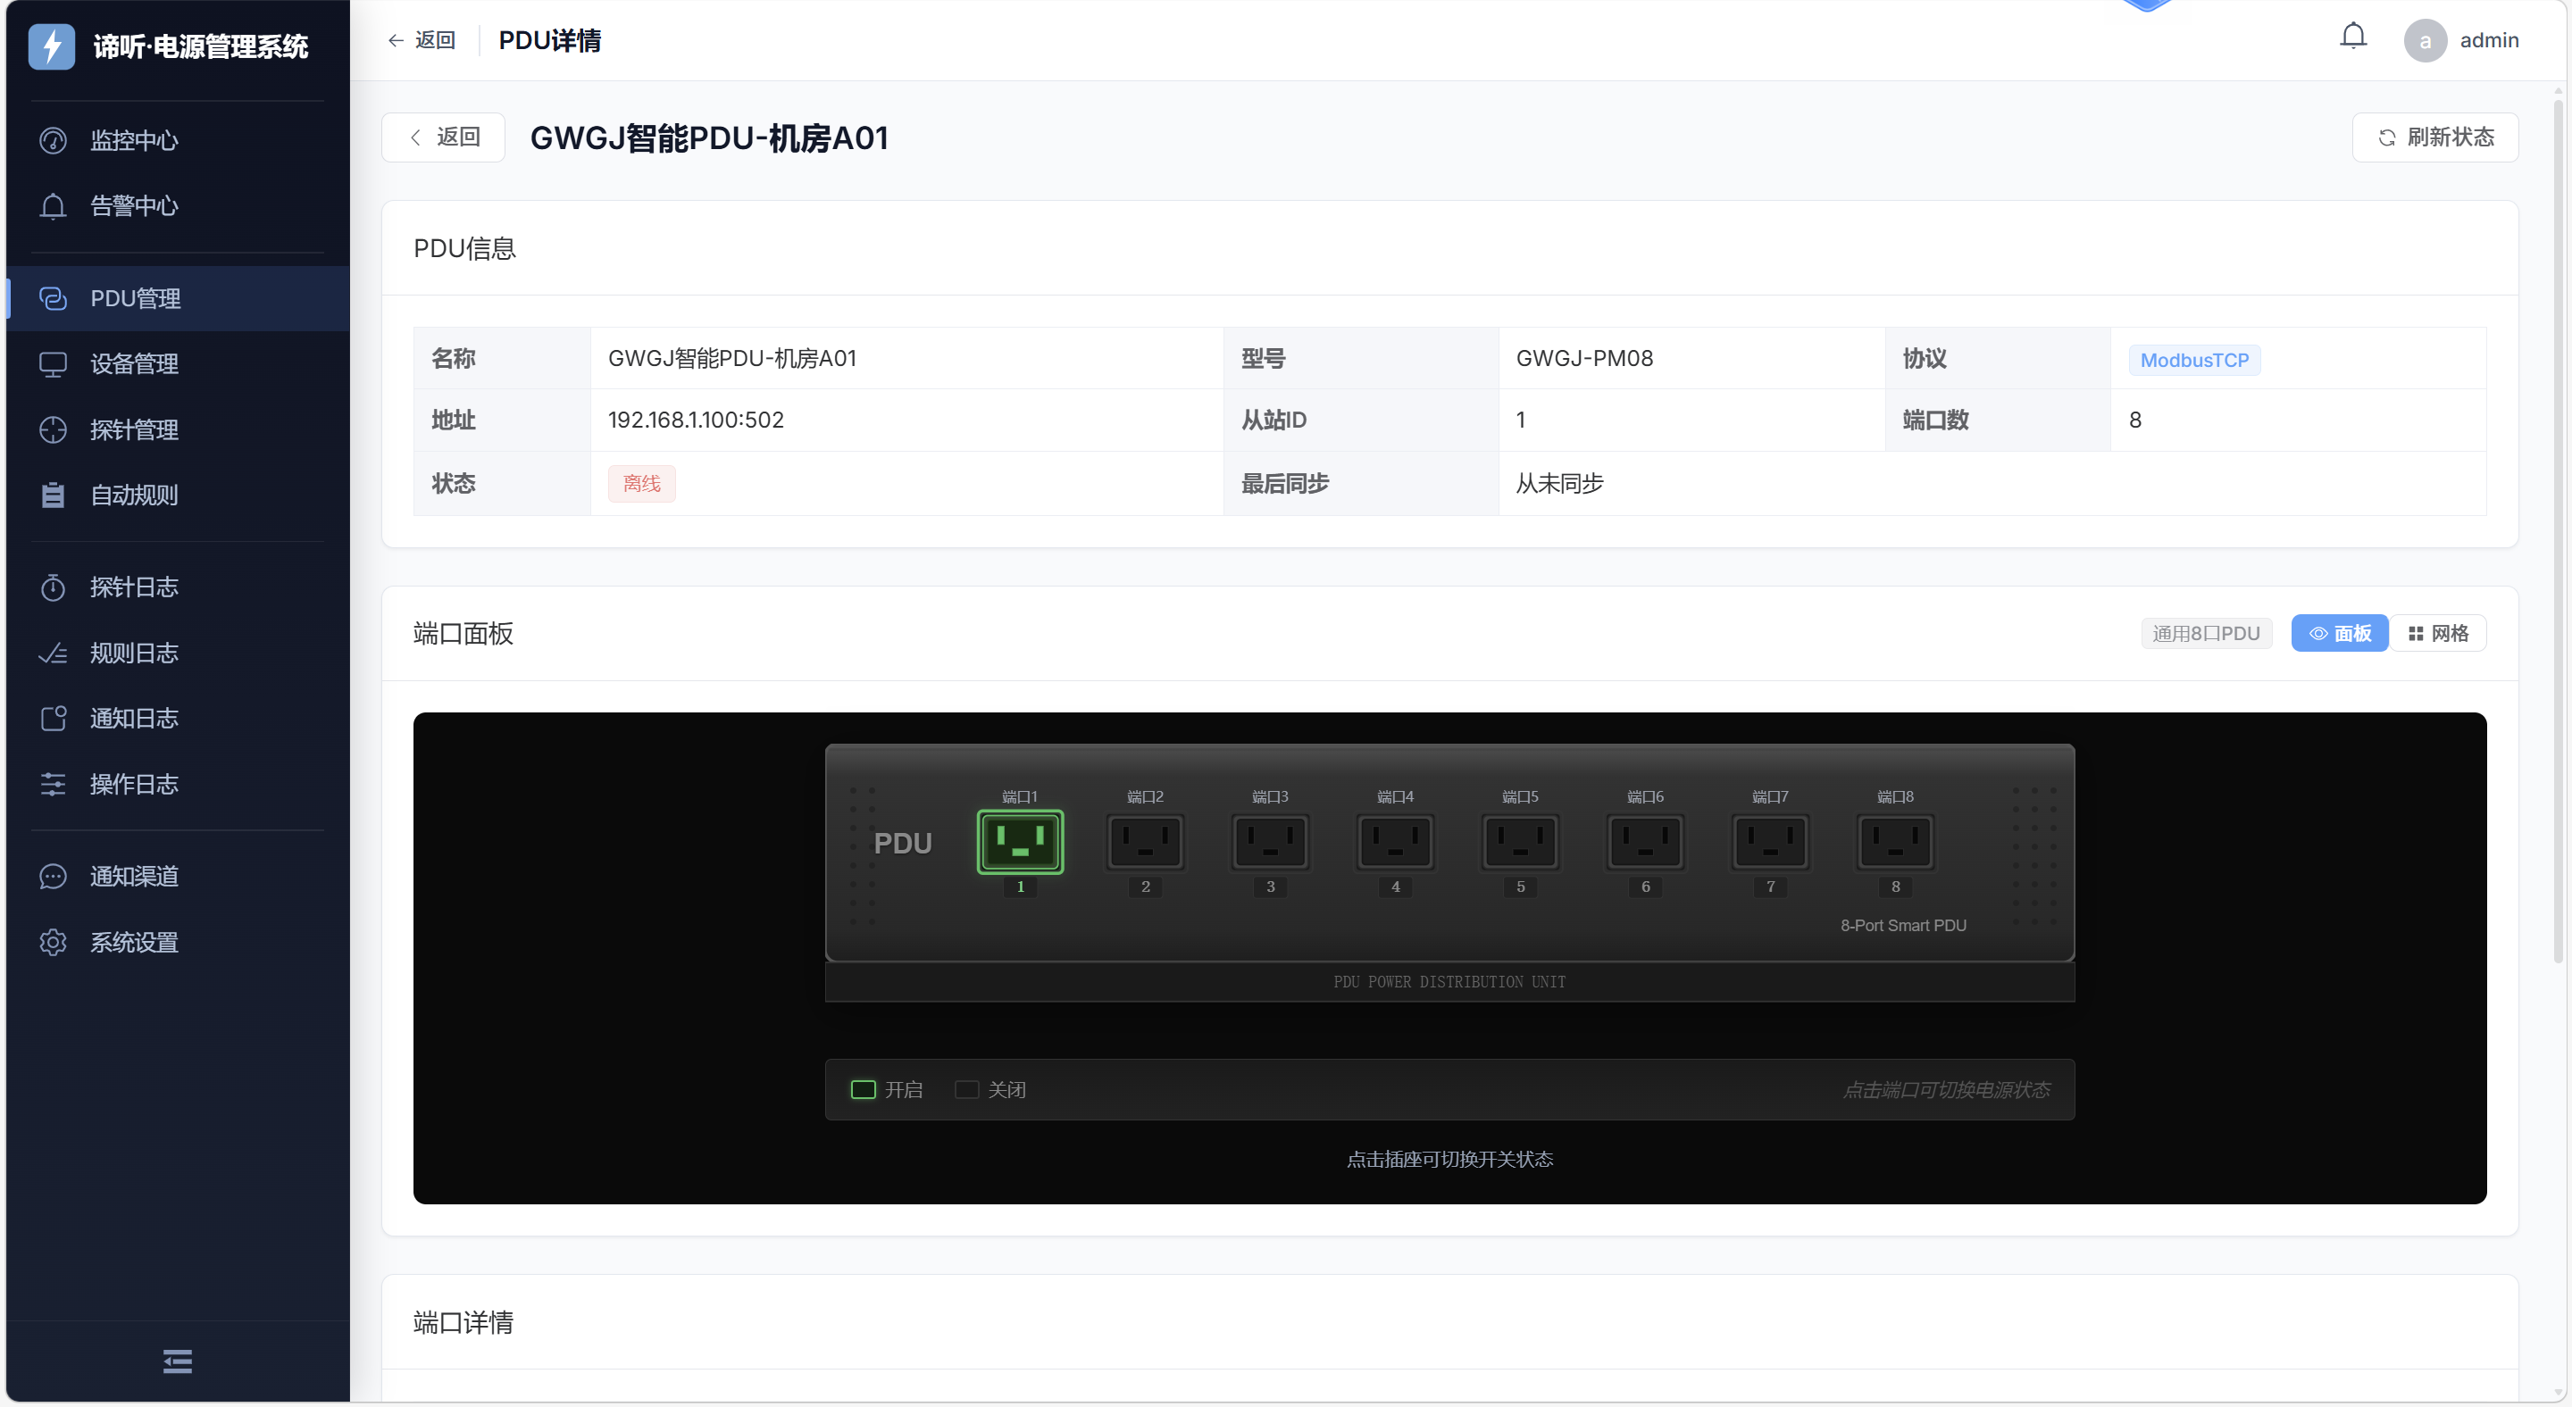Collapse the sidebar menu icon
This screenshot has height=1407, width=2572.
(x=177, y=1361)
